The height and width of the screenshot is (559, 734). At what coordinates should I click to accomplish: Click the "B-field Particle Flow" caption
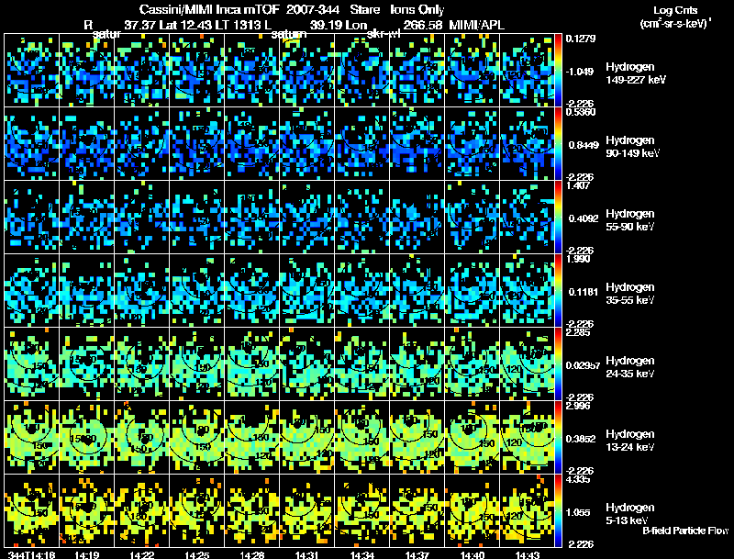tap(685, 531)
